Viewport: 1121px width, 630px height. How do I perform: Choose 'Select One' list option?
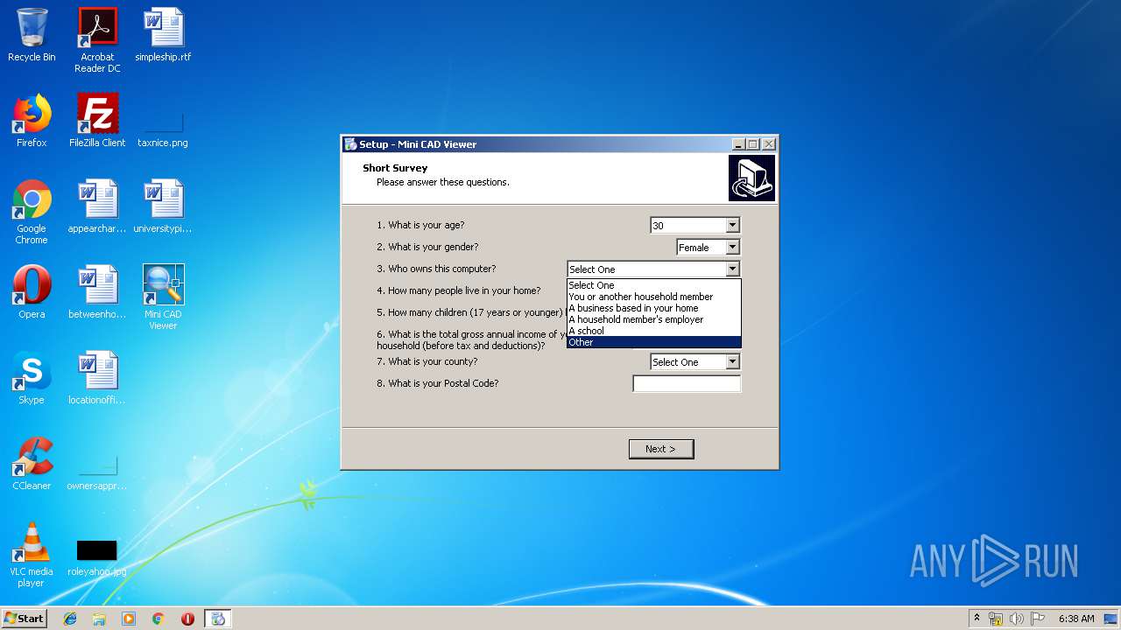(653, 285)
